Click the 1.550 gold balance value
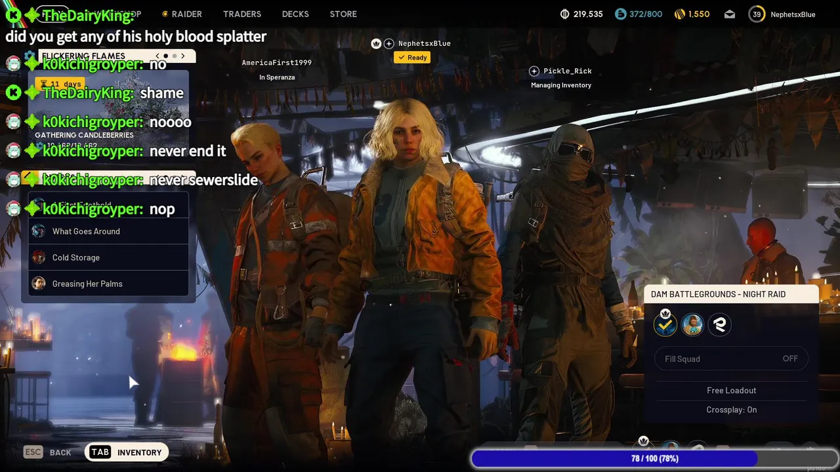The image size is (840, 472). [x=698, y=14]
